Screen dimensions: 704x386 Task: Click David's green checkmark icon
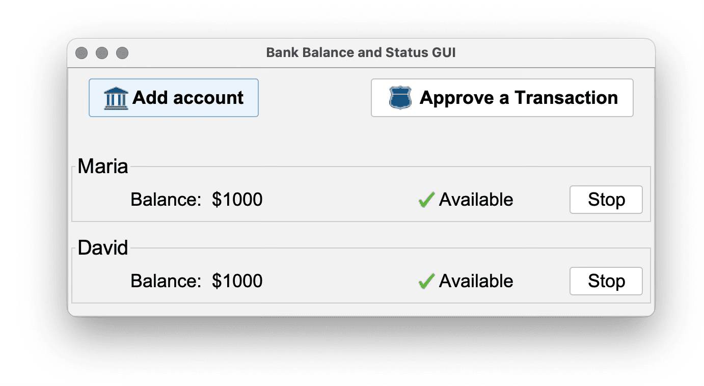click(426, 282)
